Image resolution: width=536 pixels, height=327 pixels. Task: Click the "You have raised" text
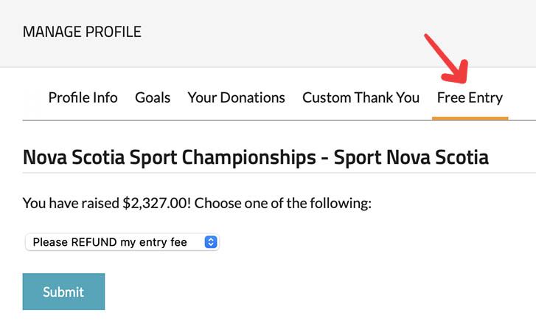(x=71, y=202)
